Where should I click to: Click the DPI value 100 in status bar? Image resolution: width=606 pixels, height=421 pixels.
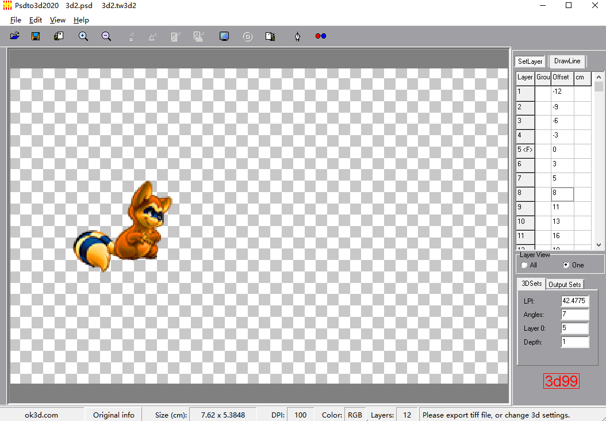pos(300,415)
